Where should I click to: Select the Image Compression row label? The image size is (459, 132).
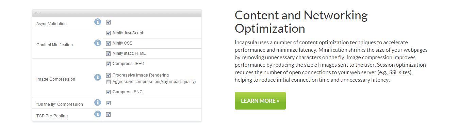[56, 79]
